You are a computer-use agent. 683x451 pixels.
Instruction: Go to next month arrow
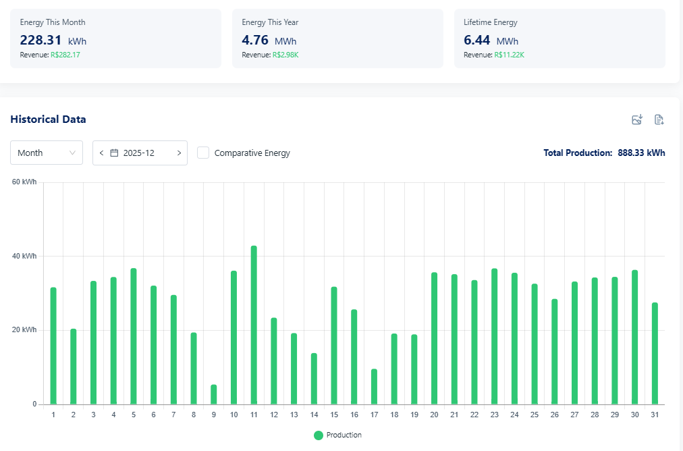[x=179, y=153]
